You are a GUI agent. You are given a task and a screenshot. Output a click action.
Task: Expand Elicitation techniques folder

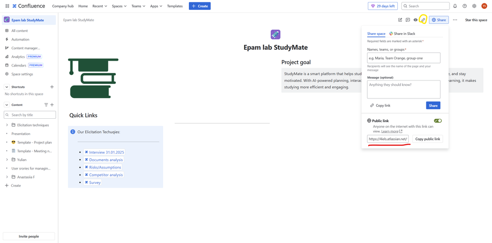click(x=7, y=125)
